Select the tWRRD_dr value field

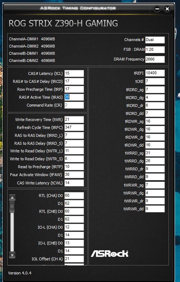coord(155,169)
